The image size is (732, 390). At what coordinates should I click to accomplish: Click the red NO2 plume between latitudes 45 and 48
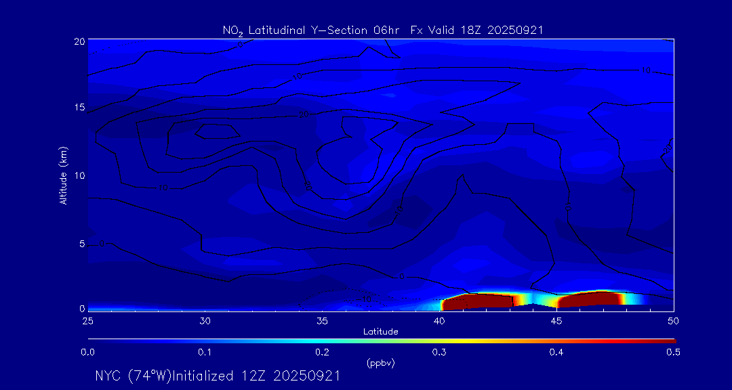(x=590, y=299)
